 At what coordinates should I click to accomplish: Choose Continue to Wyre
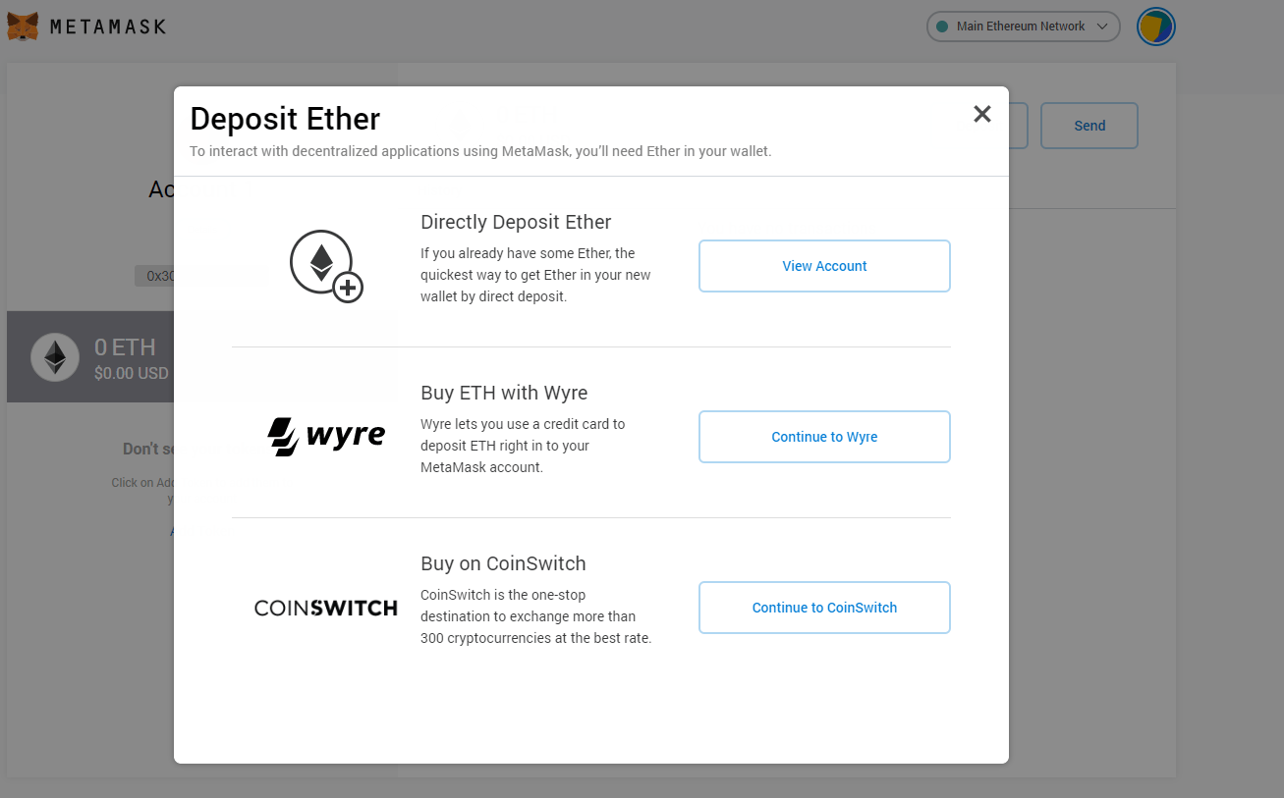824,437
